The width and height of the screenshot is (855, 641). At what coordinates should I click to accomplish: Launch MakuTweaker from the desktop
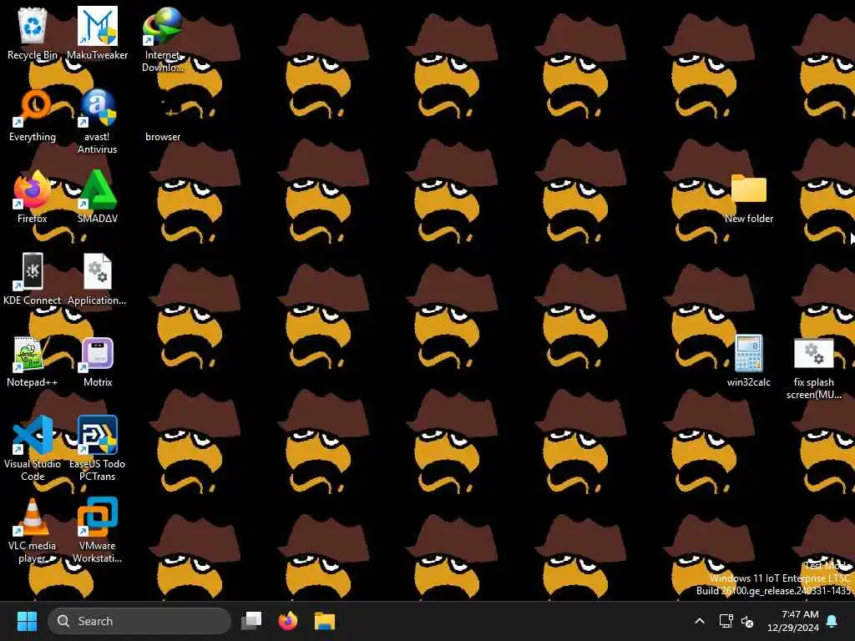(x=97, y=33)
